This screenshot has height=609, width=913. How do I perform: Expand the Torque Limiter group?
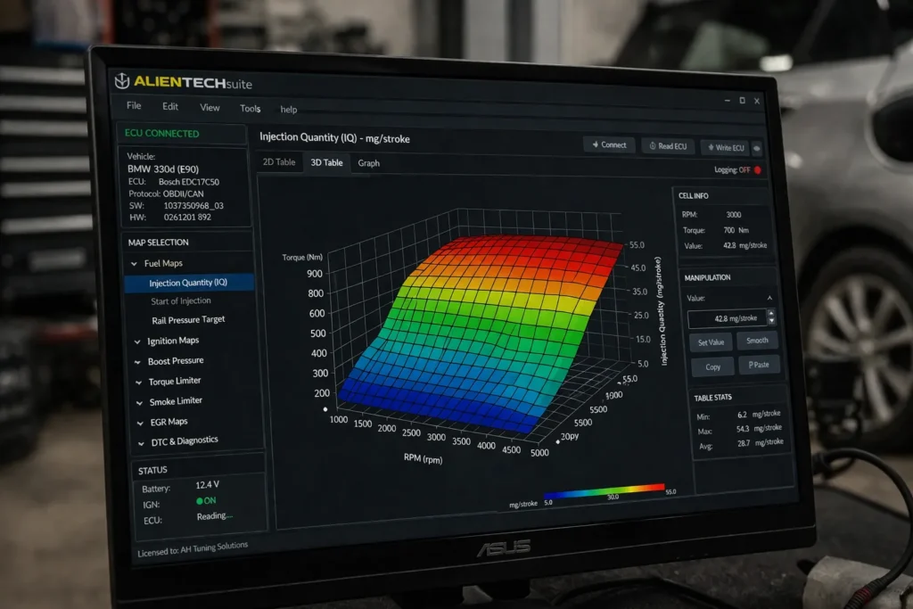point(138,382)
